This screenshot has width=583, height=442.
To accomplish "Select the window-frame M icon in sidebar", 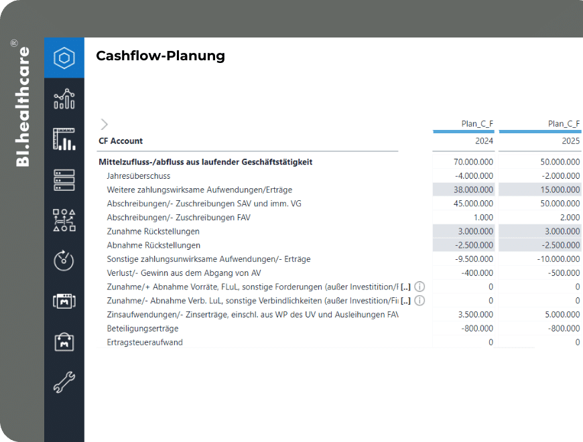I will point(64,301).
